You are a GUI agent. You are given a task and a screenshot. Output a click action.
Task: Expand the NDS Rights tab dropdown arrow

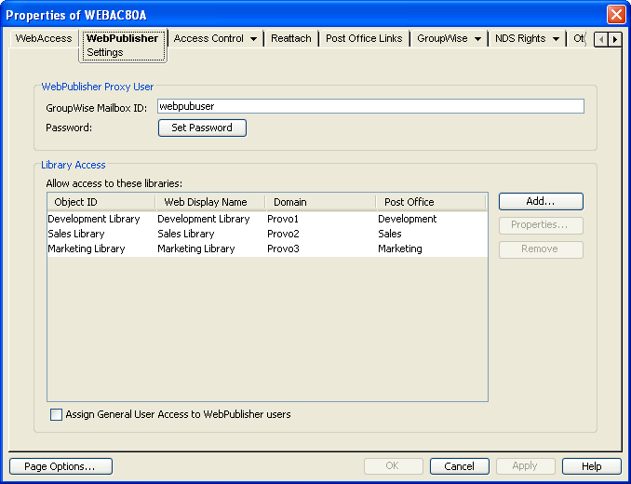pos(556,39)
